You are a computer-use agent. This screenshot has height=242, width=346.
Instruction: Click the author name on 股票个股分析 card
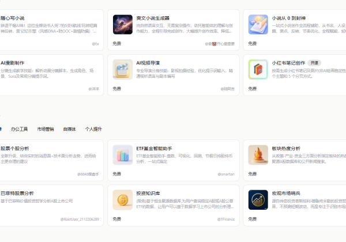pos(88,174)
